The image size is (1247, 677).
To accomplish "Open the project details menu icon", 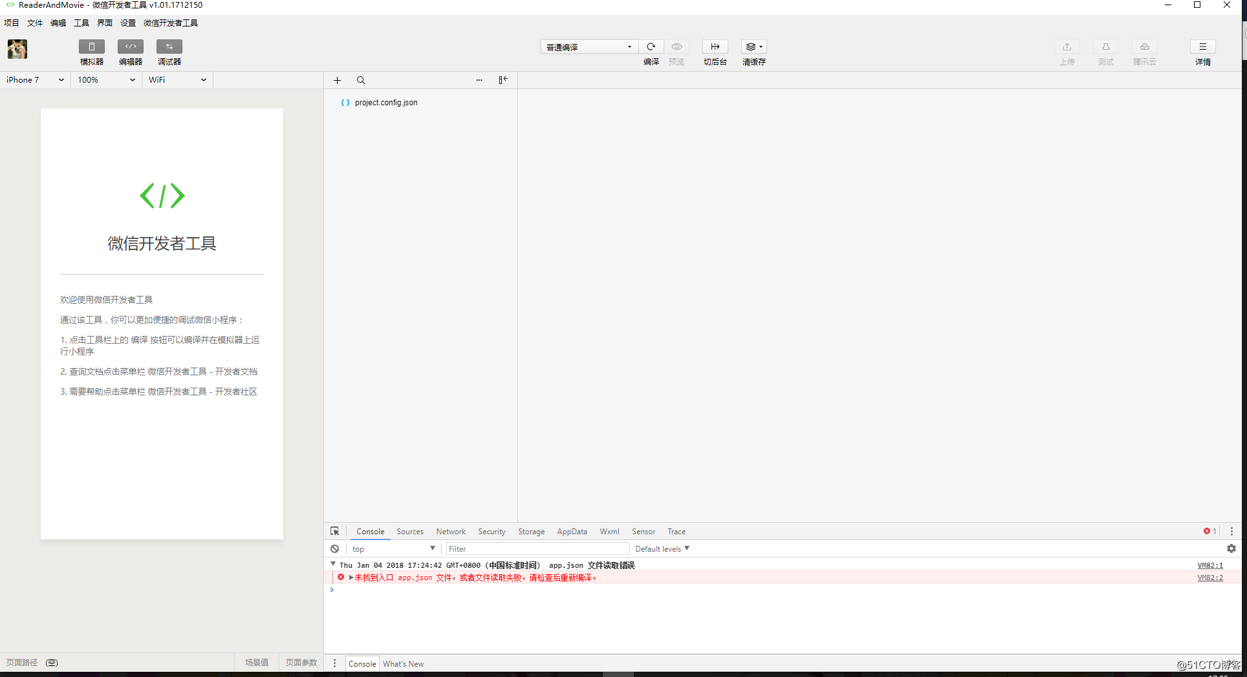I will tap(1203, 47).
